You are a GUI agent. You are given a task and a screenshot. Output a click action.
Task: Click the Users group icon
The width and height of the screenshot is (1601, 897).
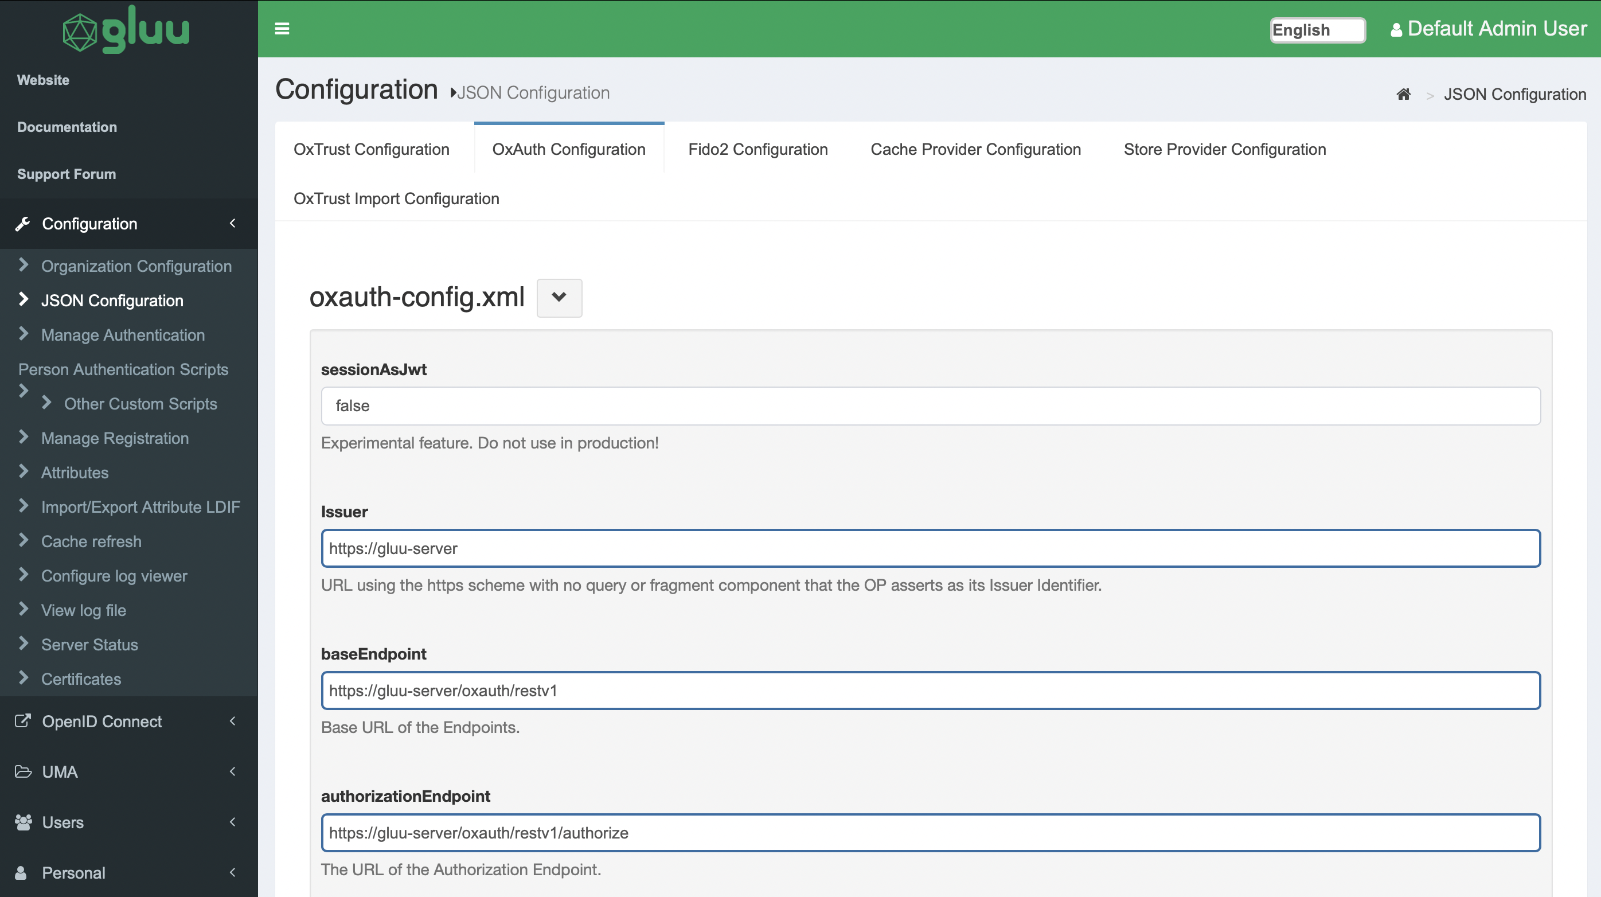[22, 822]
